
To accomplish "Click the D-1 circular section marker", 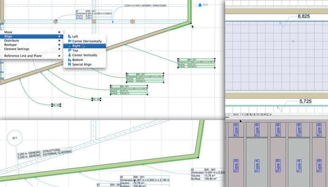I will [15, 138].
